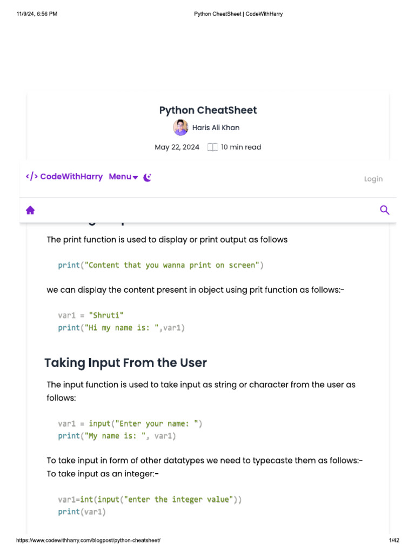Click the 10 min read label
The image size is (415, 553).
(x=241, y=147)
